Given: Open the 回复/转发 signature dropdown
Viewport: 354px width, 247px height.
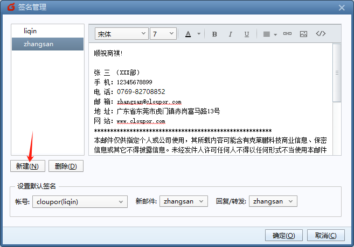Looking at the screenshot, I should tap(273, 201).
